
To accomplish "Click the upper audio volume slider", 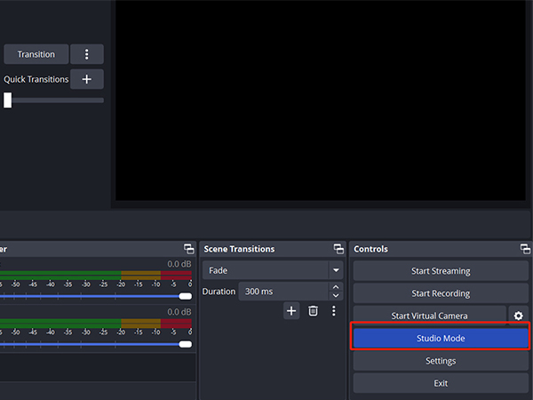I will click(x=89, y=296).
